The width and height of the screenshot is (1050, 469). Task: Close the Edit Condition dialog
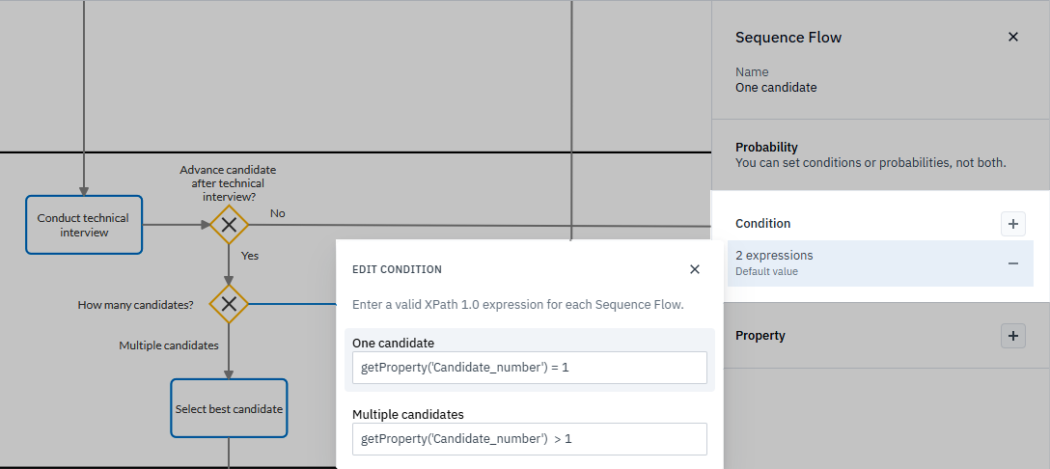pos(695,269)
